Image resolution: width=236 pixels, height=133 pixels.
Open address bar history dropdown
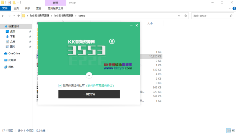pyautogui.click(x=179, y=16)
